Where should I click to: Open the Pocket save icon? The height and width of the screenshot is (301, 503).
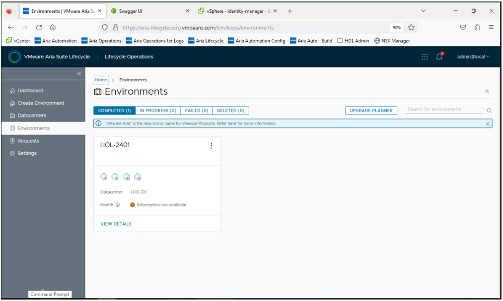click(x=463, y=28)
